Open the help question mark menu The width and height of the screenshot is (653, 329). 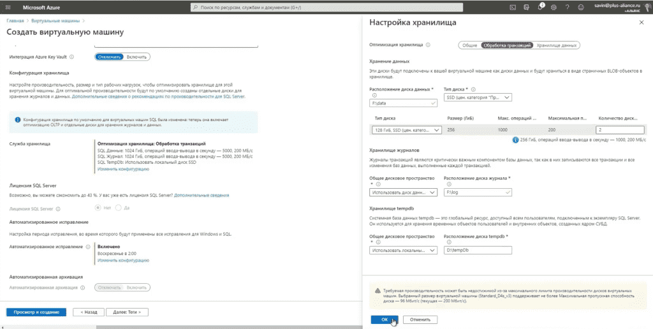567,7
